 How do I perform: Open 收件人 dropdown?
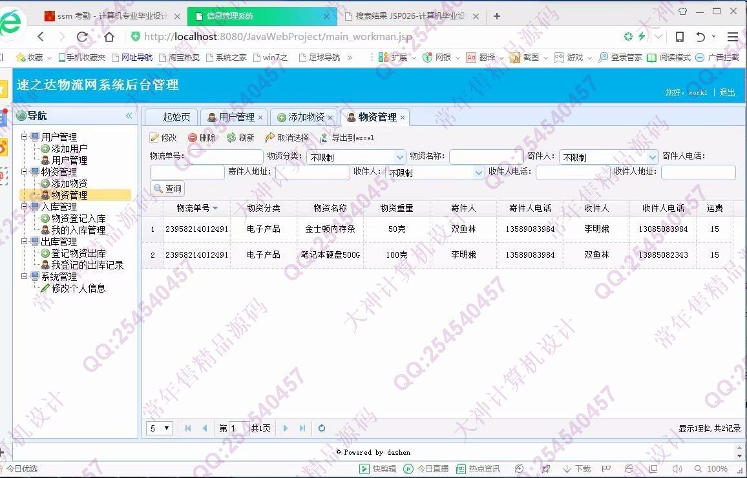pyautogui.click(x=478, y=173)
